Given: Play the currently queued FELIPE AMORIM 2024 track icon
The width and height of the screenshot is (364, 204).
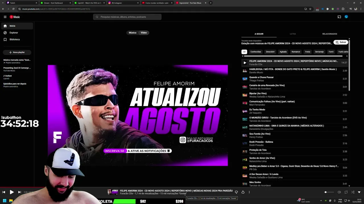Looking at the screenshot, I should point(245,63).
